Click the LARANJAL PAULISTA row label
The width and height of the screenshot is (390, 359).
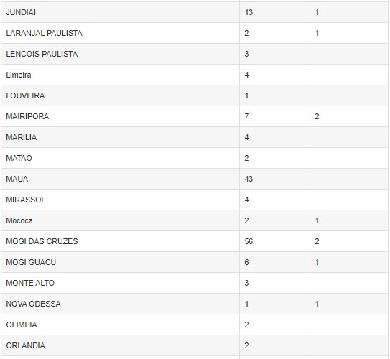[x=44, y=33]
